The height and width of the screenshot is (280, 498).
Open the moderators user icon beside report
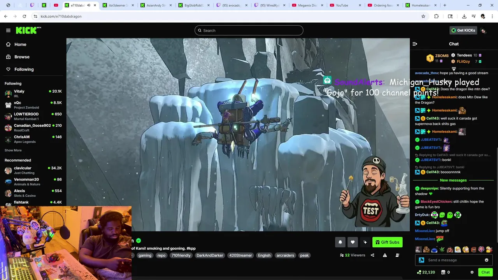(x=397, y=255)
